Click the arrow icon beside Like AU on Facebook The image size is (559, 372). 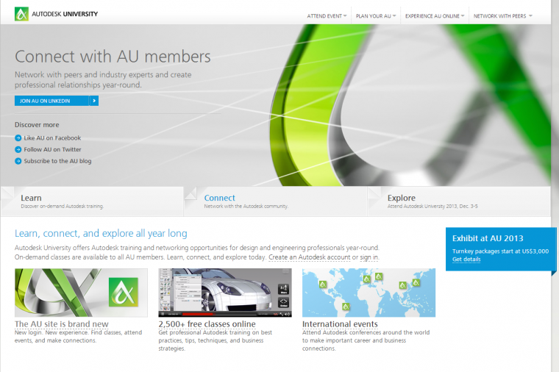pyautogui.click(x=18, y=138)
